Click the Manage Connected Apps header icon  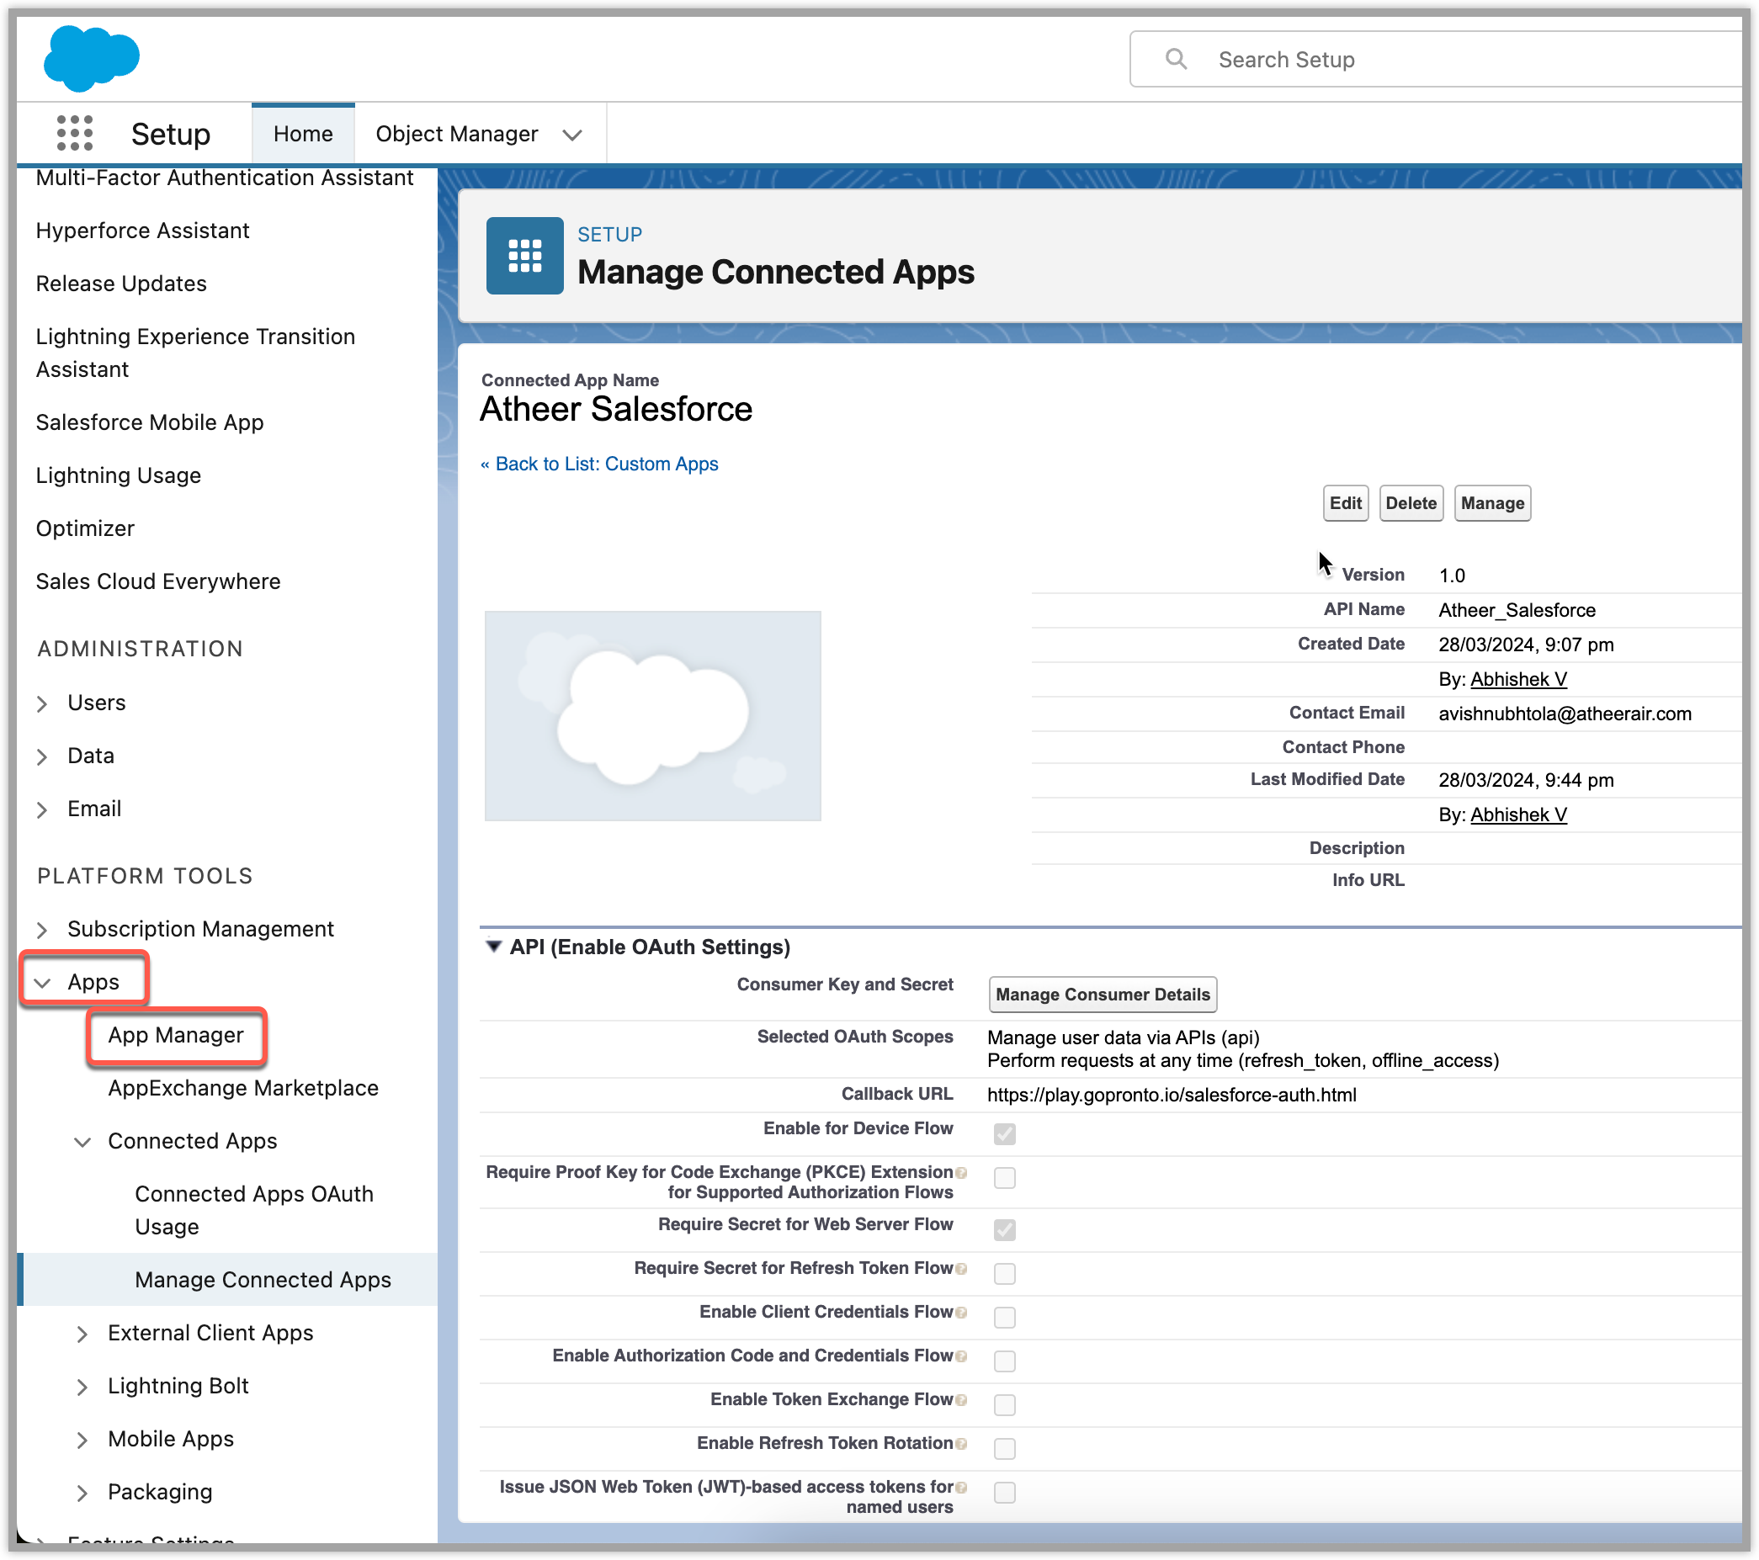[524, 256]
